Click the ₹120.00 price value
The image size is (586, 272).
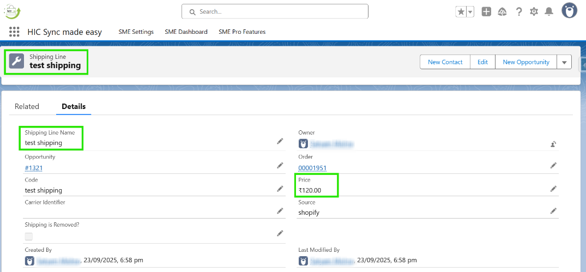[x=310, y=190]
